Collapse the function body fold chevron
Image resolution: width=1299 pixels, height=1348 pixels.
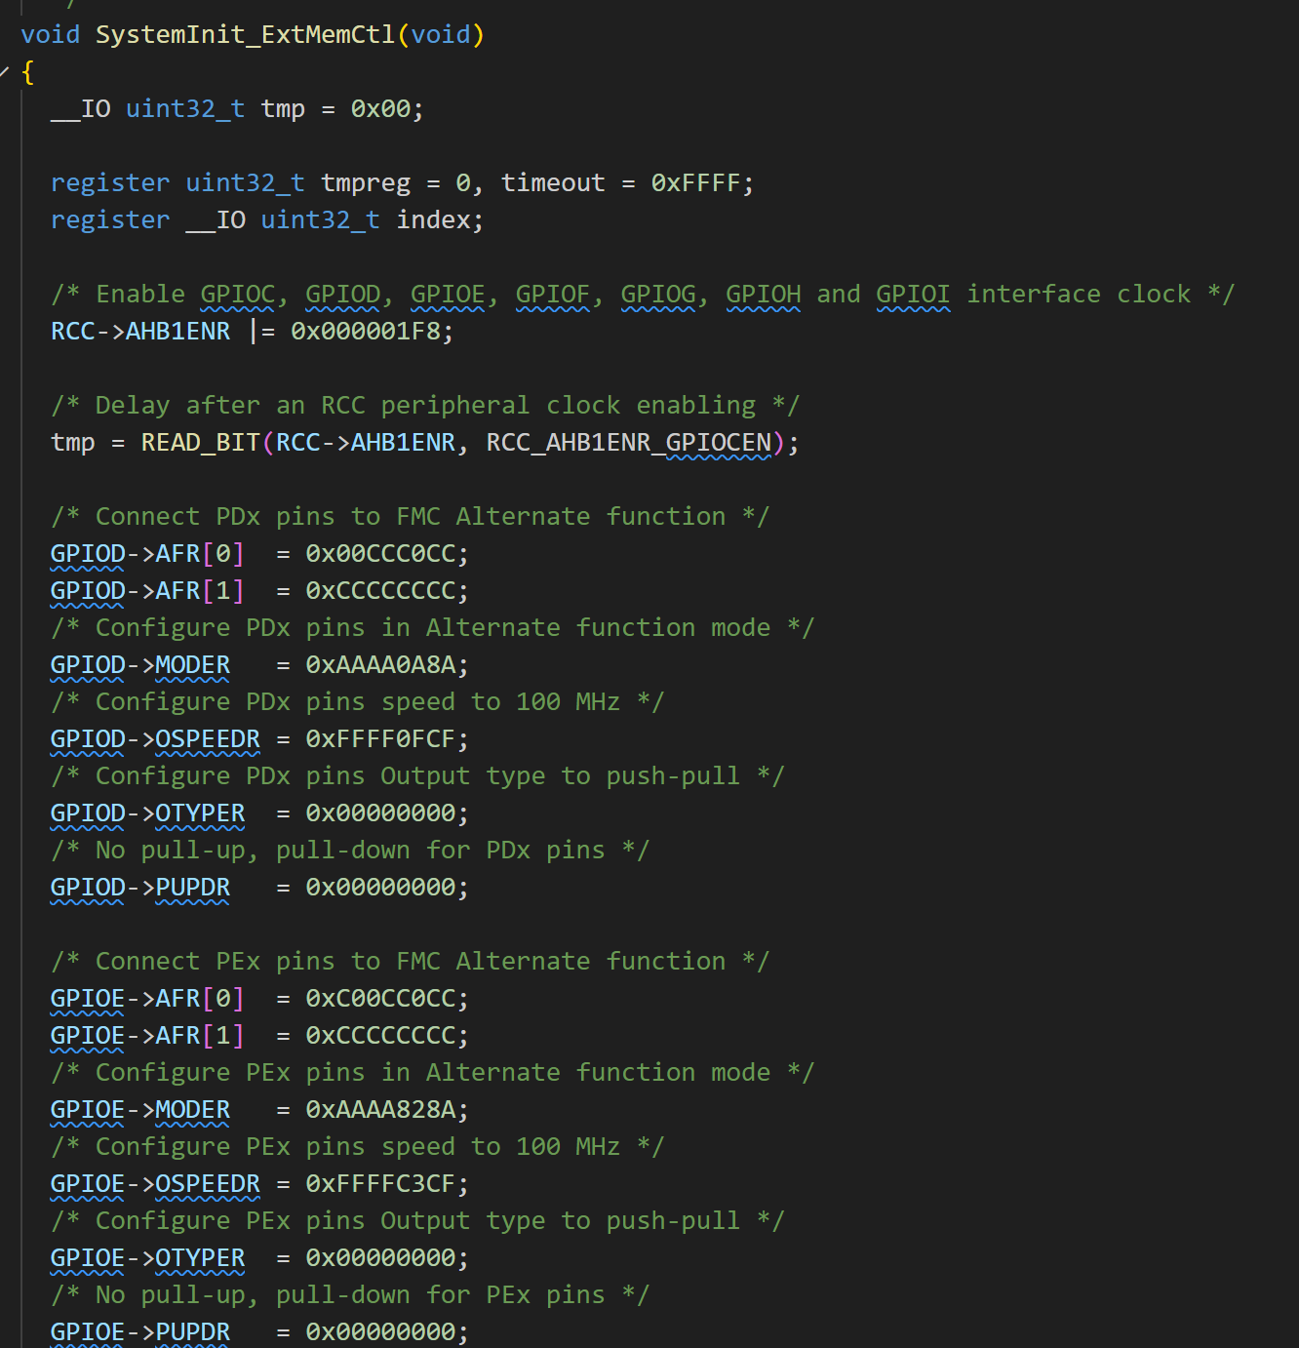point(5,71)
